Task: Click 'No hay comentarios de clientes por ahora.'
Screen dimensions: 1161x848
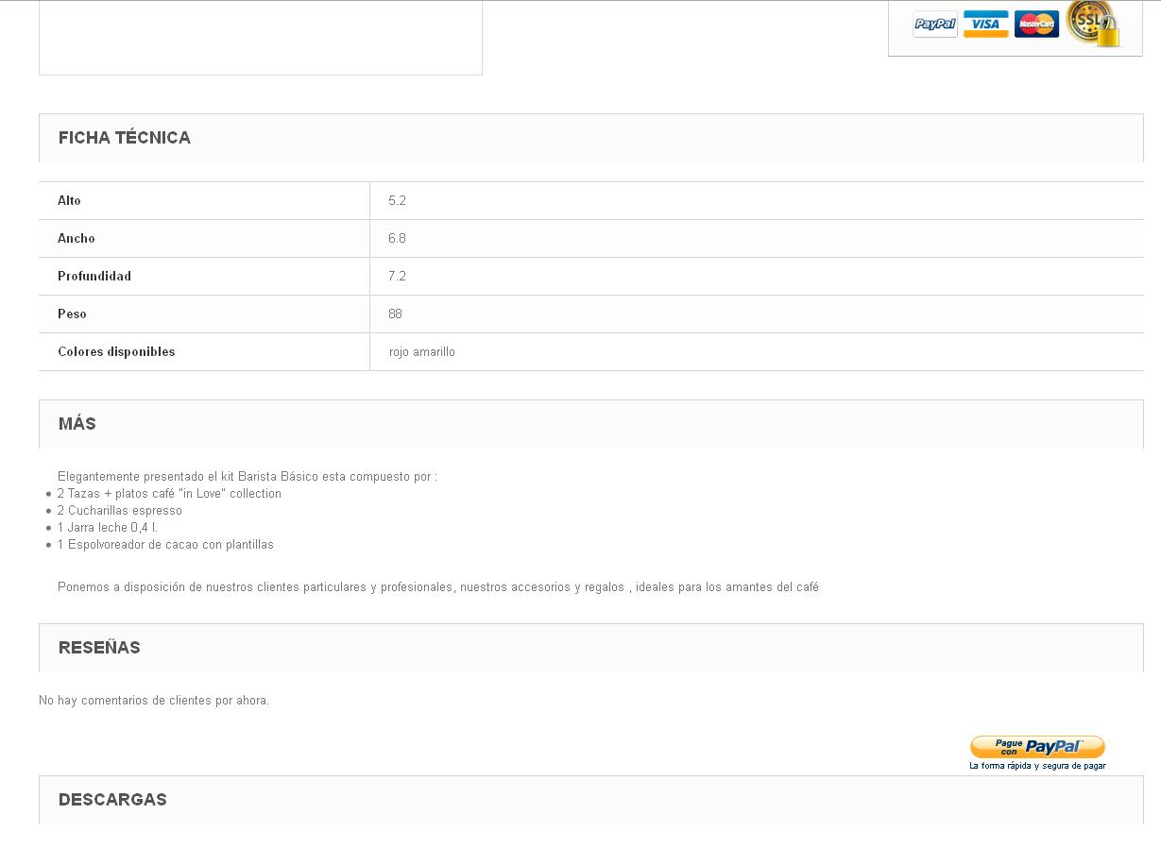Action: 154,701
